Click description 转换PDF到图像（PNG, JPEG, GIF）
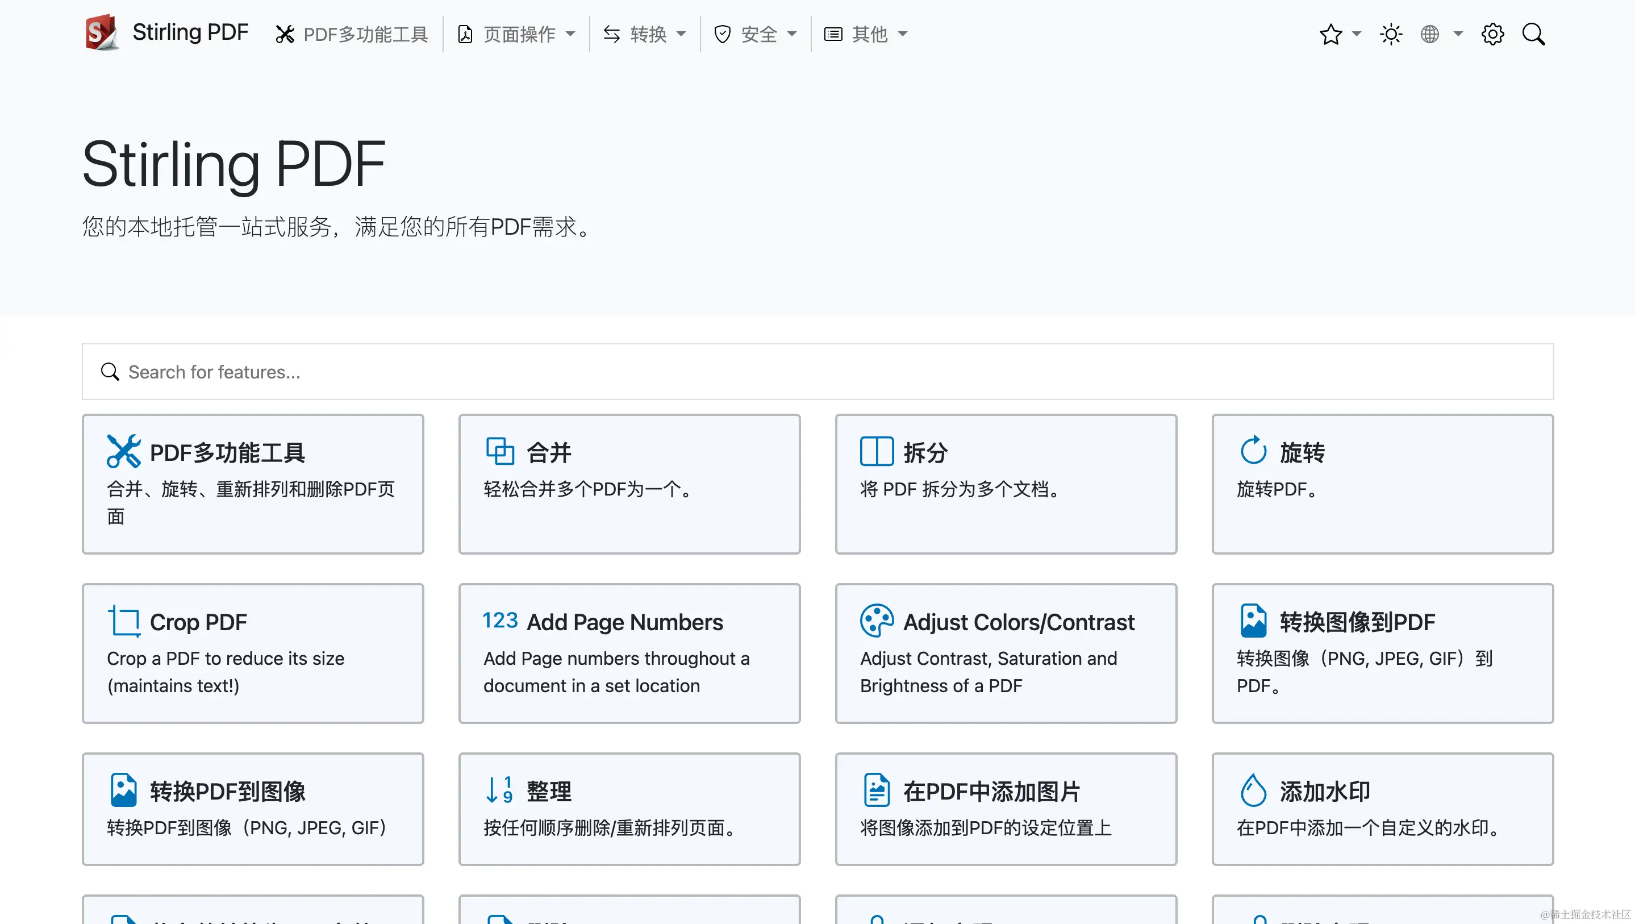 [247, 827]
